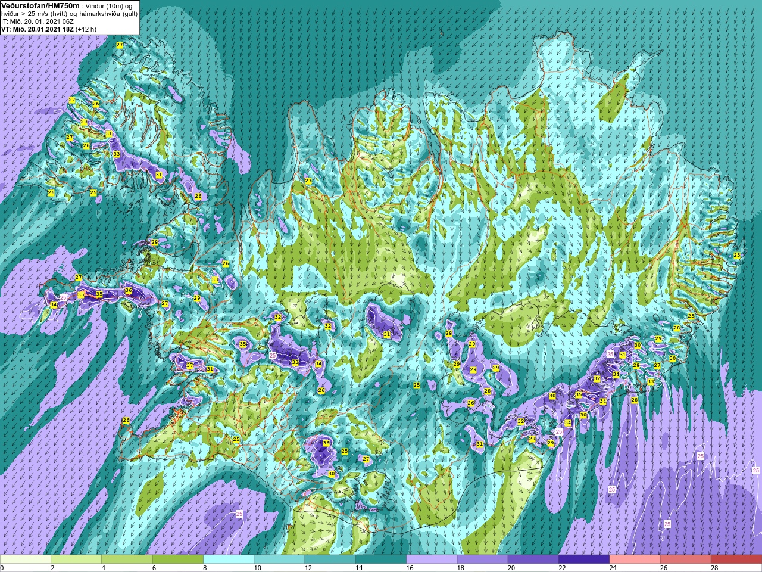
Task: Click the 16–18 m/s light lavender legend swatch
Action: (432, 559)
